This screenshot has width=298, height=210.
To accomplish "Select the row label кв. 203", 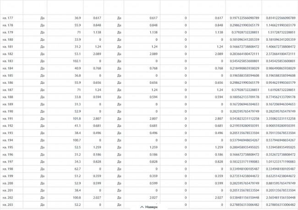I will 8,205.
